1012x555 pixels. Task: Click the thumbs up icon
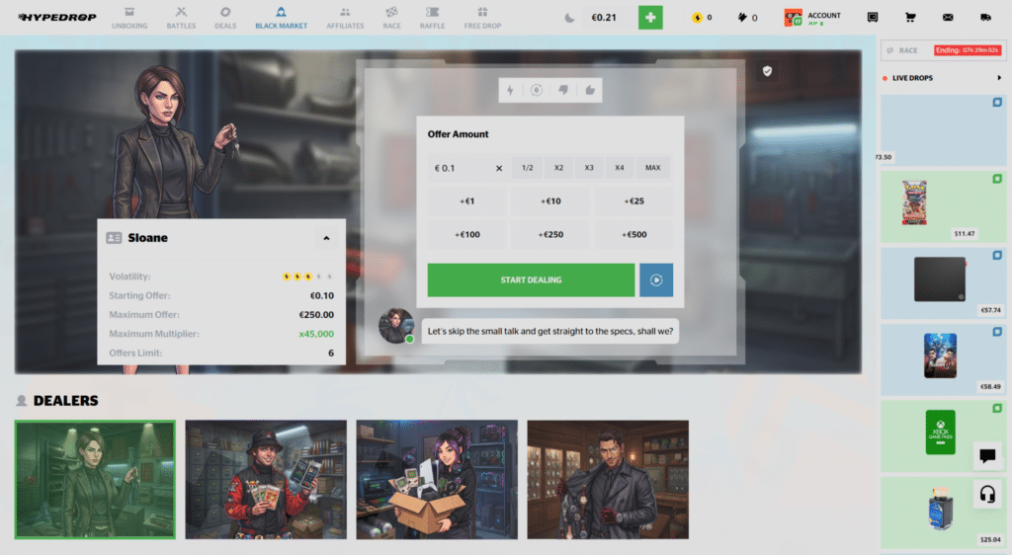[x=590, y=90]
